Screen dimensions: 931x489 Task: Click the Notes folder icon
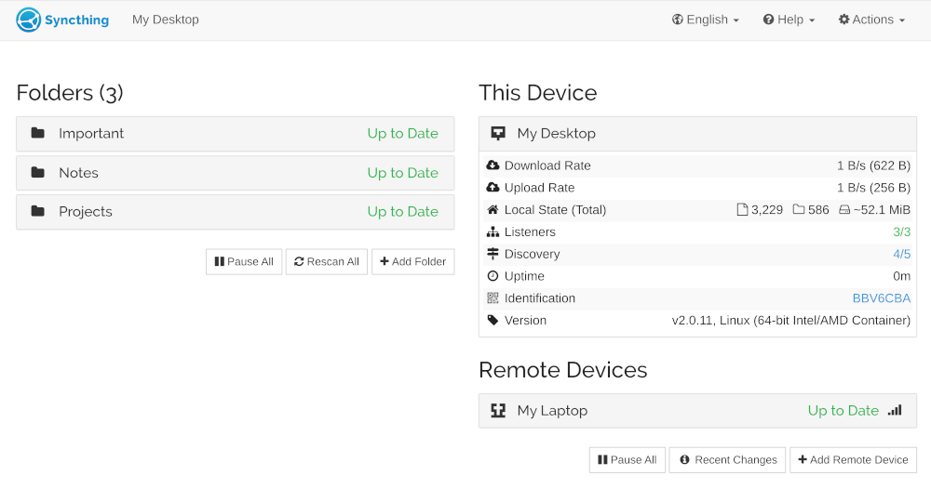point(38,172)
